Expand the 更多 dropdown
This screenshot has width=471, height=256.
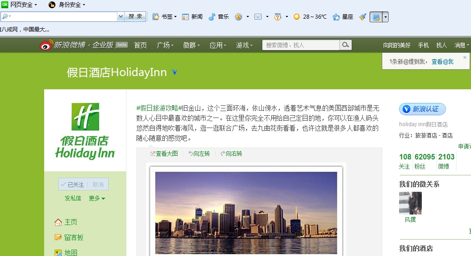click(97, 198)
